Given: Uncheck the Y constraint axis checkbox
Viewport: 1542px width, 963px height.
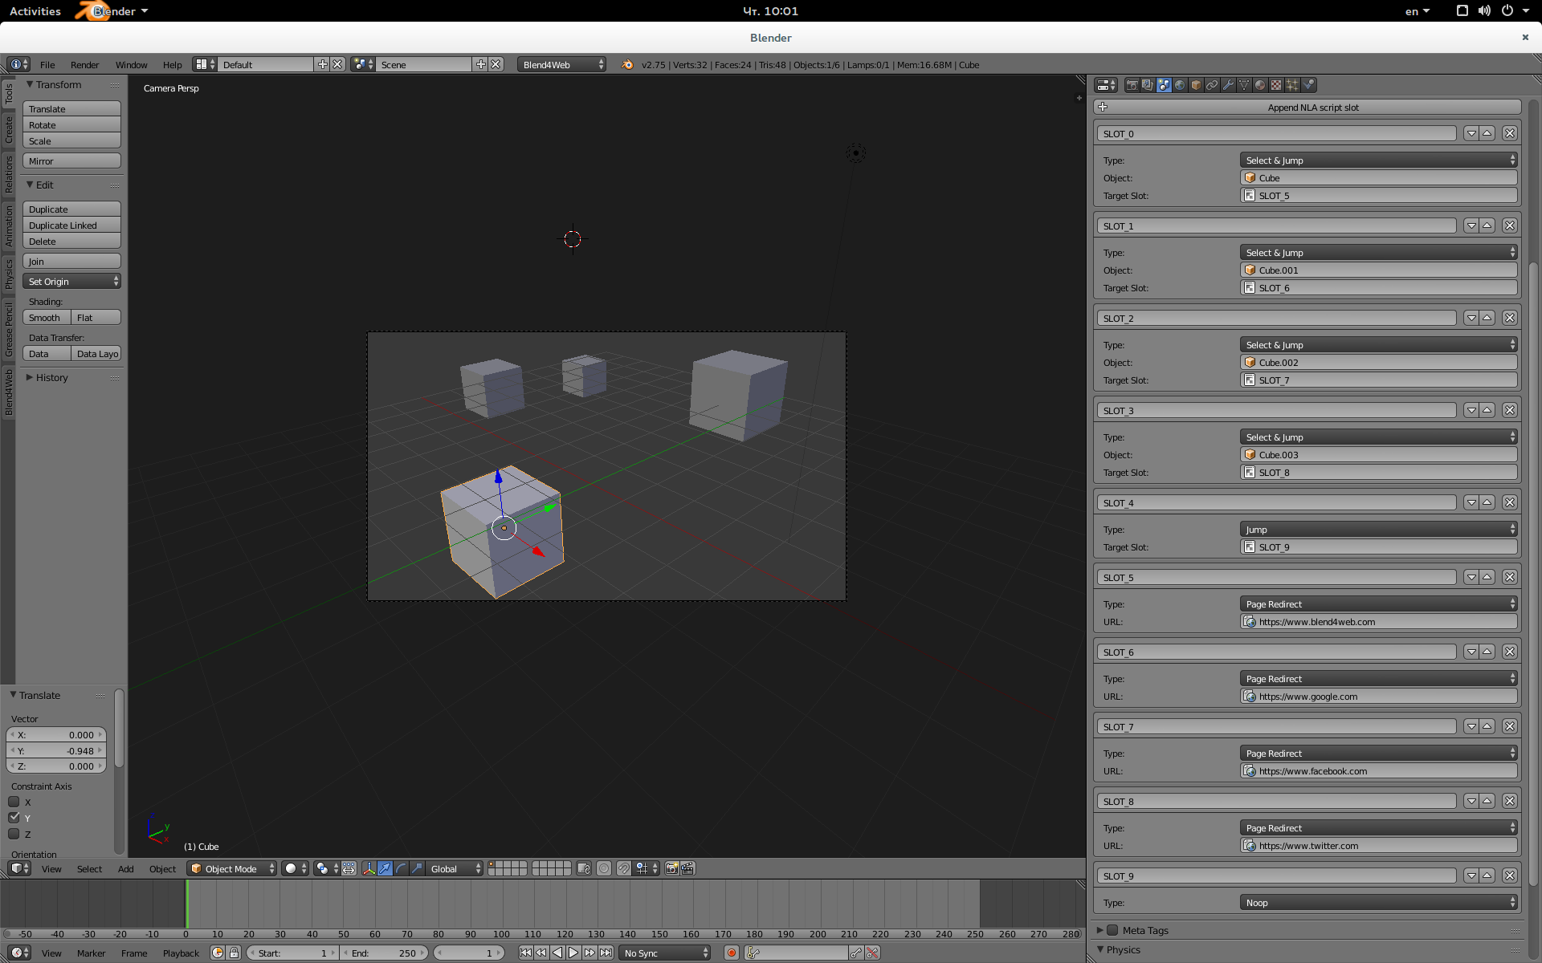Looking at the screenshot, I should tap(14, 818).
